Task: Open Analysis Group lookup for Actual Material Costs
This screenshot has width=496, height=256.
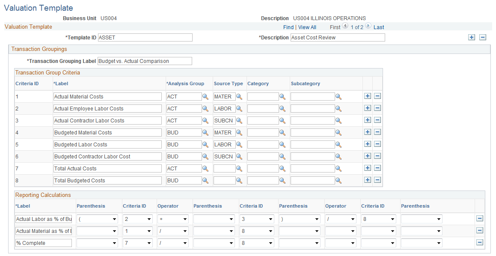Action: (205, 96)
